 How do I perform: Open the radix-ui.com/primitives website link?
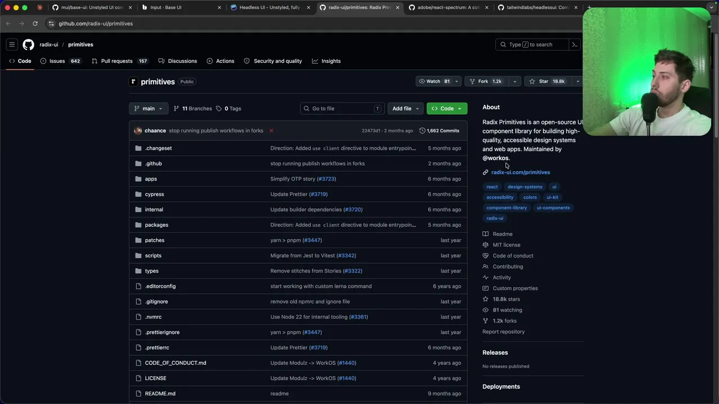pos(521,172)
